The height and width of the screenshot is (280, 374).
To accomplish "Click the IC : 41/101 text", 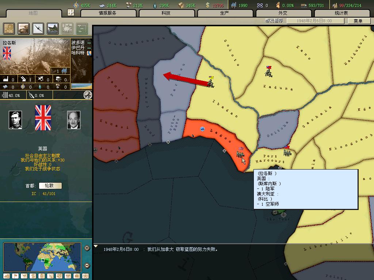I will pyautogui.click(x=43, y=194).
